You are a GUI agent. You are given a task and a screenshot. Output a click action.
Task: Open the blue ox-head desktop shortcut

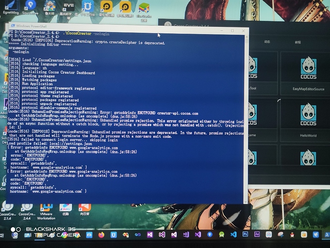click(x=88, y=8)
